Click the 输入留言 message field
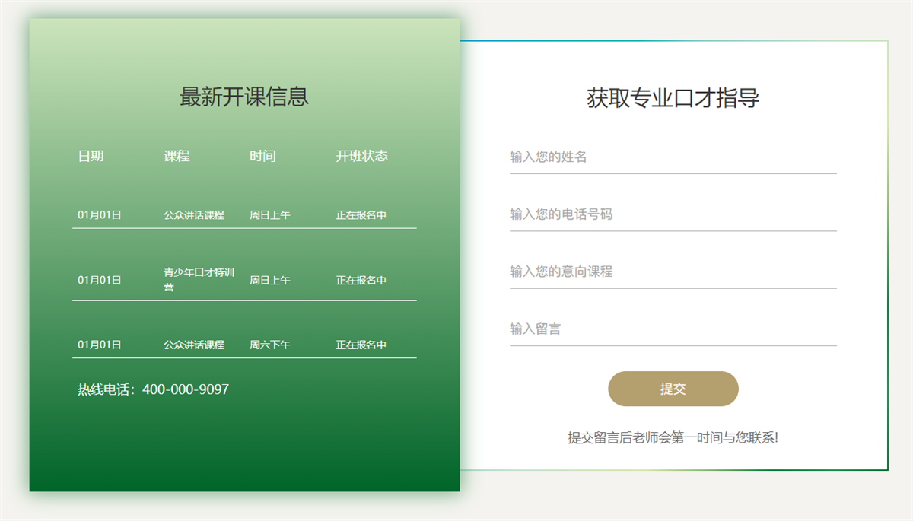This screenshot has height=521, width=913. click(x=673, y=329)
